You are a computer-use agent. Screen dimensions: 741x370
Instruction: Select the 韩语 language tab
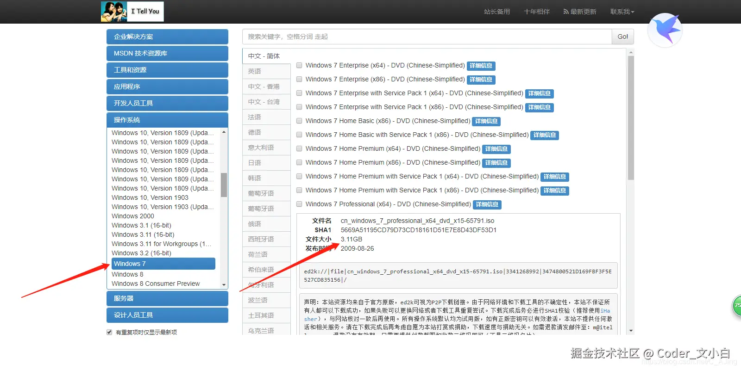point(266,178)
